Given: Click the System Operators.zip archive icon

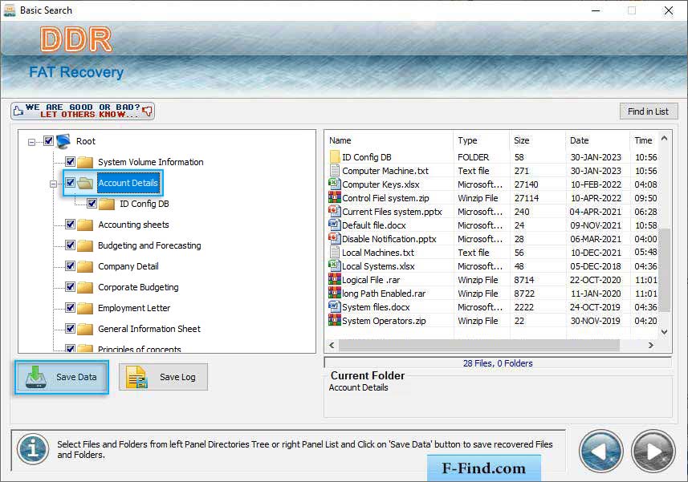Looking at the screenshot, I should point(334,320).
